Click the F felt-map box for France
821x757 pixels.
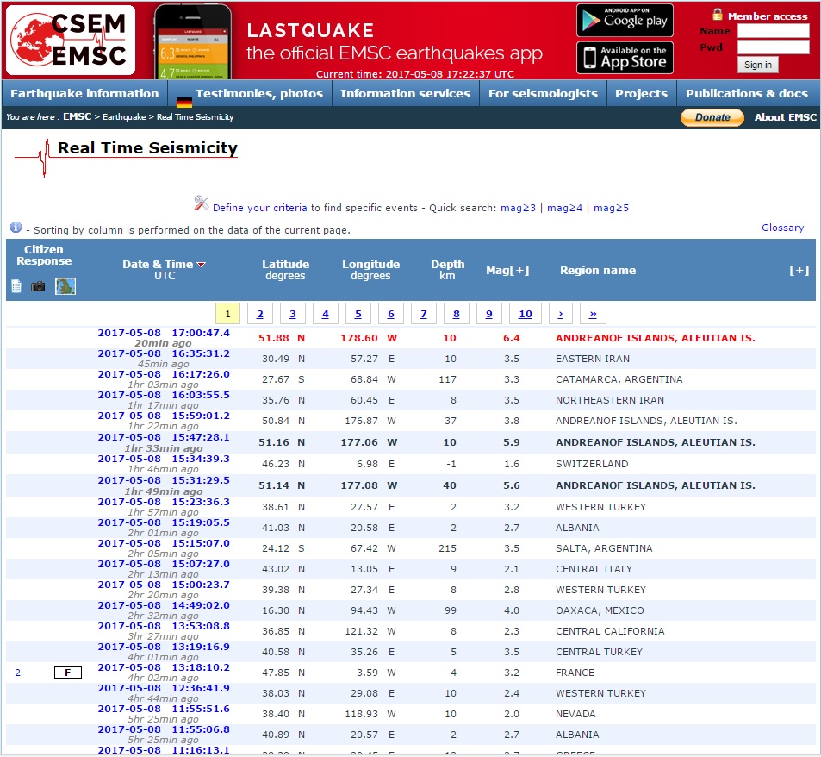pyautogui.click(x=68, y=673)
